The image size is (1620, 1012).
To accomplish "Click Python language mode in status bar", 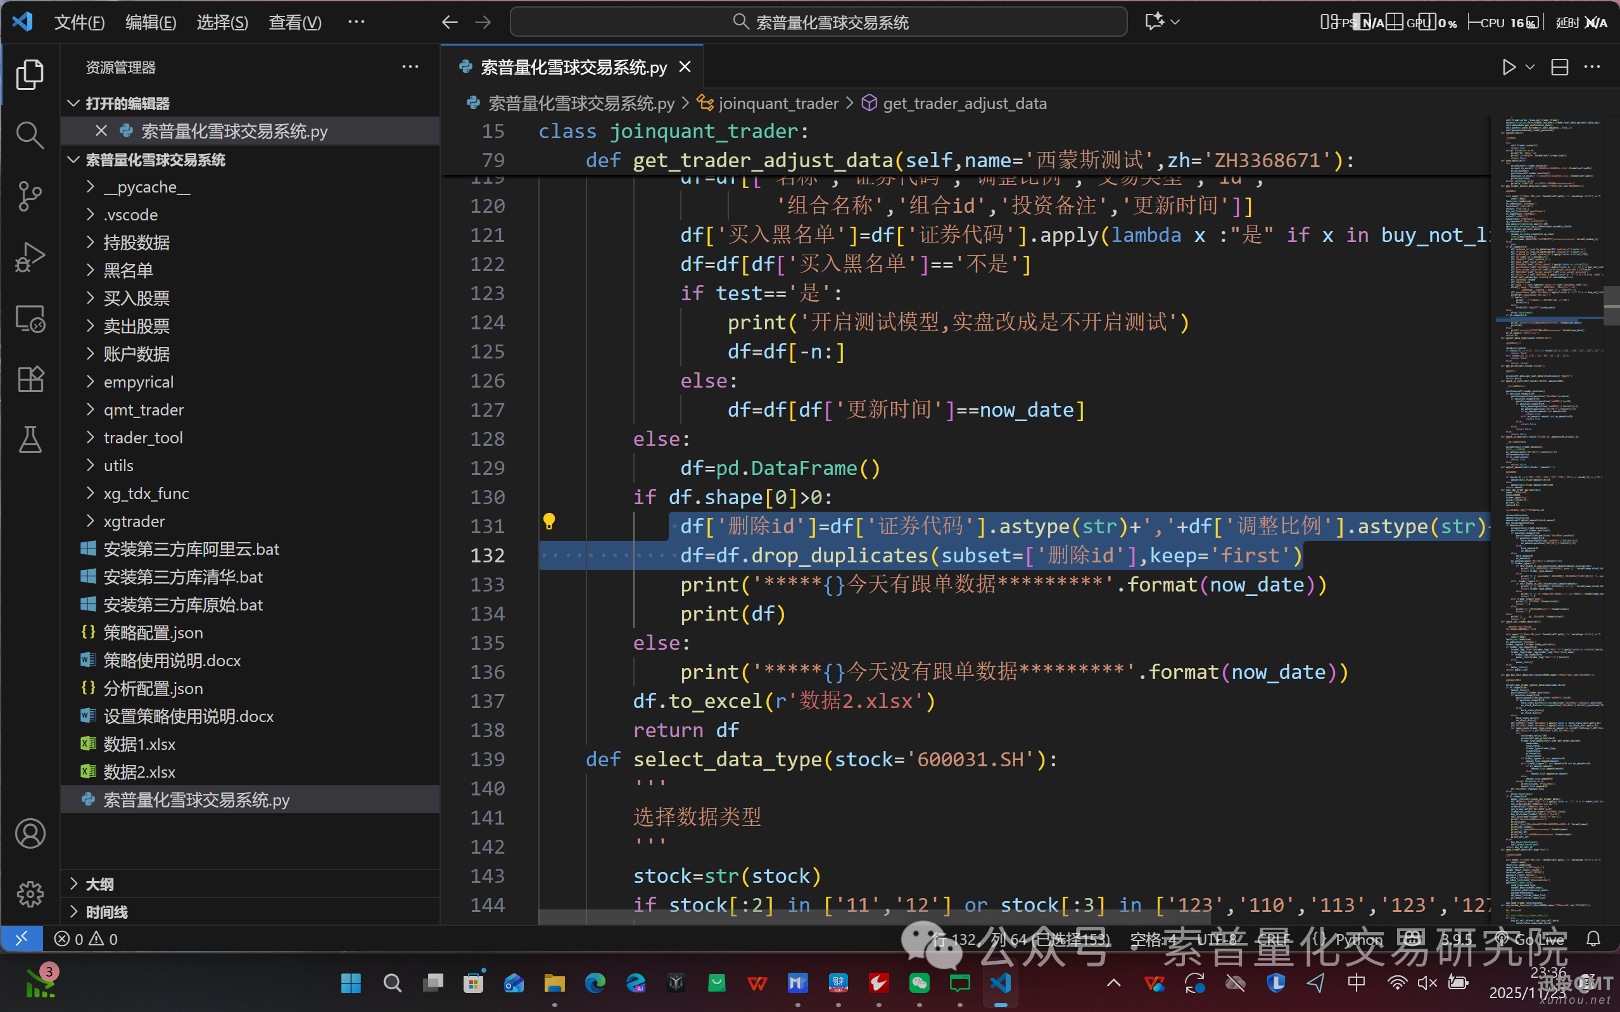I will tap(1358, 939).
